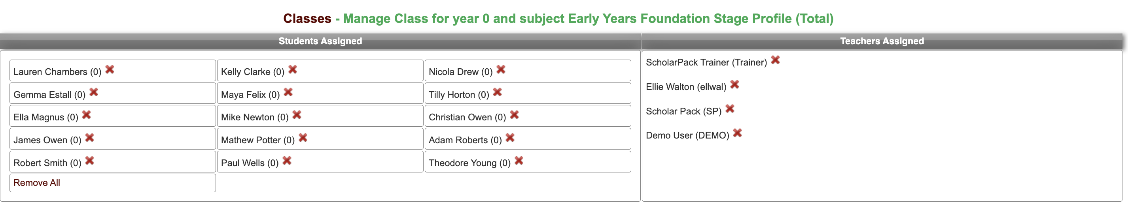Delete Nicola Drew from assigned students
The height and width of the screenshot is (221, 1128).
[501, 69]
